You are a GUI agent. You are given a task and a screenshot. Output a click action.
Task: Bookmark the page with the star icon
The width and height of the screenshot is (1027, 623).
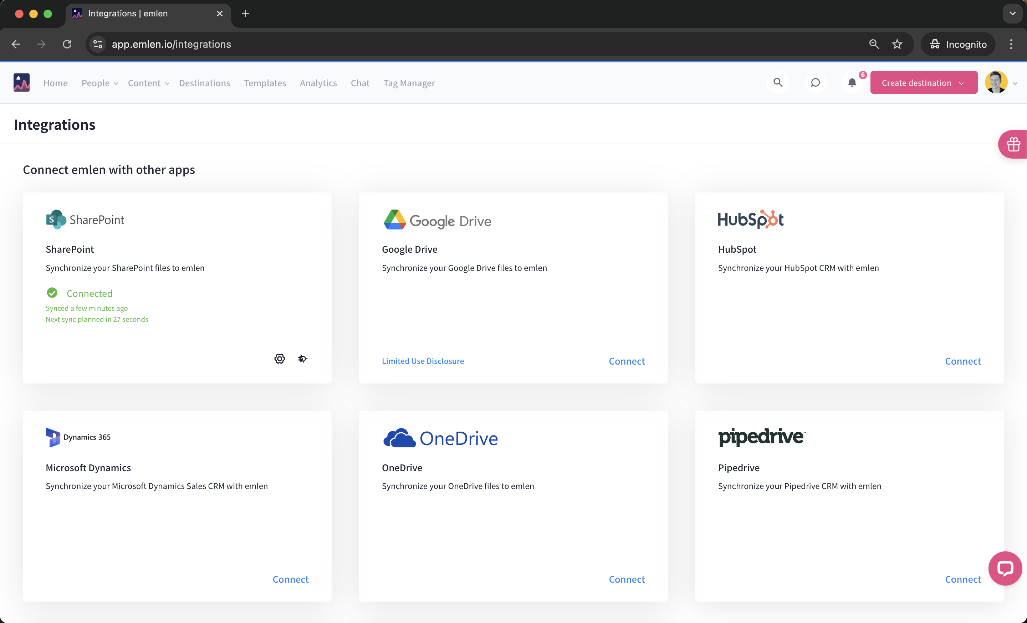(x=897, y=44)
